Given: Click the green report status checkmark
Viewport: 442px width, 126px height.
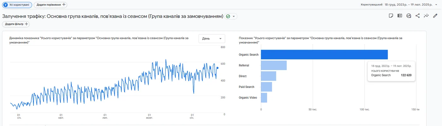Looking at the screenshot, I should click(x=228, y=16).
